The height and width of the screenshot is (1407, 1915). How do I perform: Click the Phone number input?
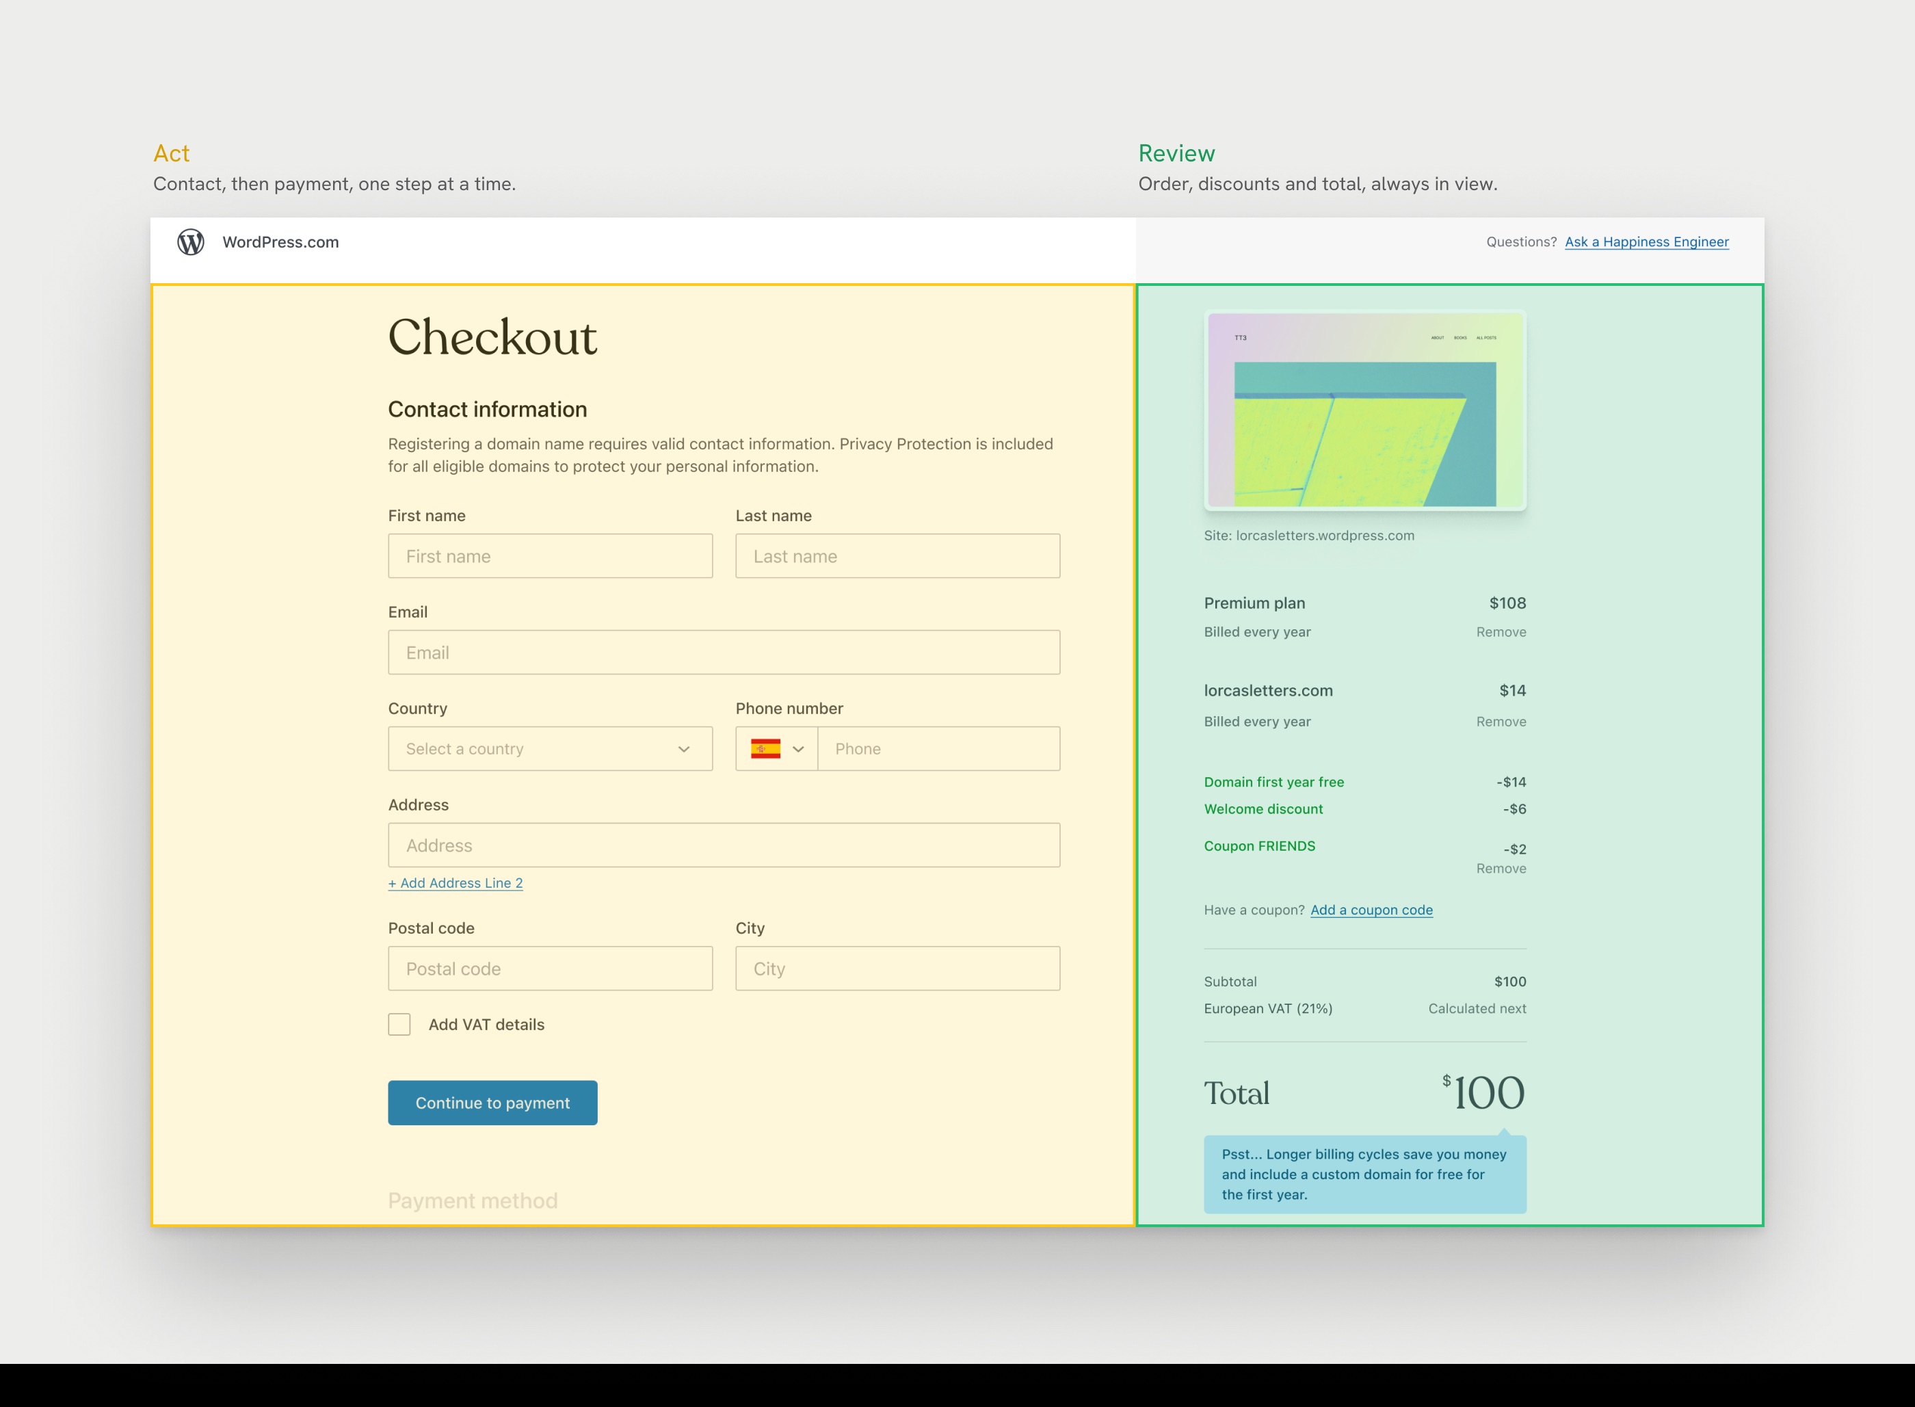click(938, 748)
